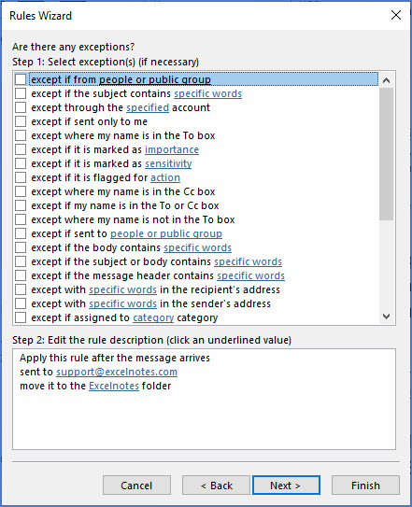Image resolution: width=412 pixels, height=507 pixels.
Task: Click the 'action' link in flagged for exception
Action: pyautogui.click(x=165, y=177)
